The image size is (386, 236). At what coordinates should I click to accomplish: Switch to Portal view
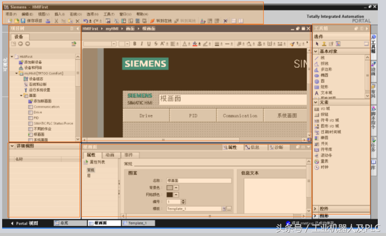24,223
